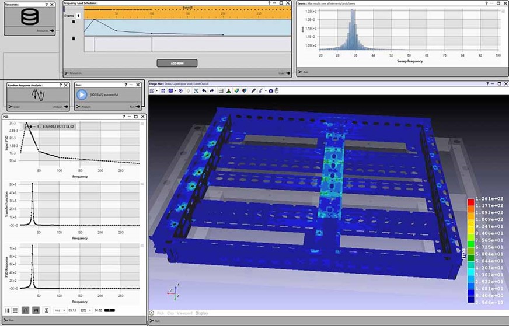The width and height of the screenshot is (509, 326).
Task: Toggle the row layout button in PSD footer
Action: (15, 310)
